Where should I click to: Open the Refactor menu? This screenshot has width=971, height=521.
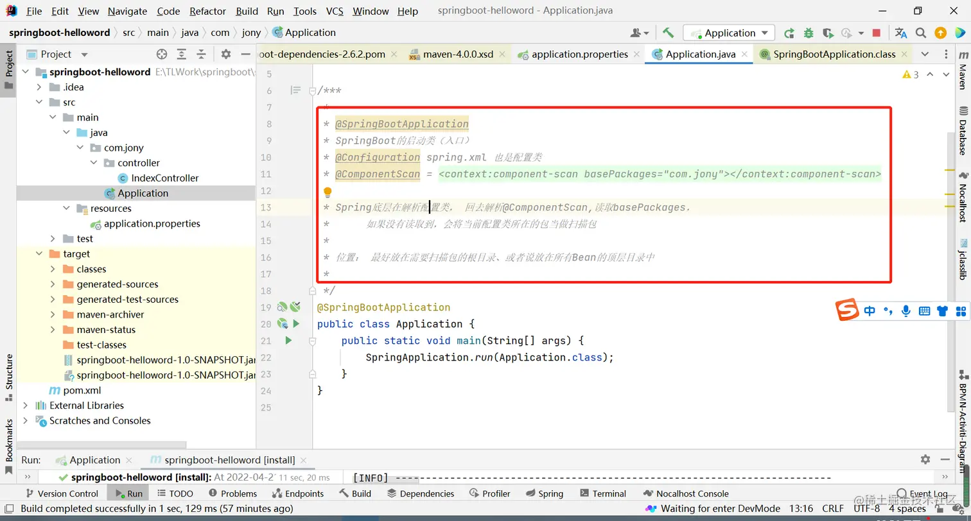pyautogui.click(x=208, y=11)
